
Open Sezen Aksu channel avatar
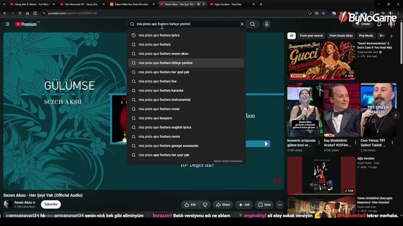(8, 204)
